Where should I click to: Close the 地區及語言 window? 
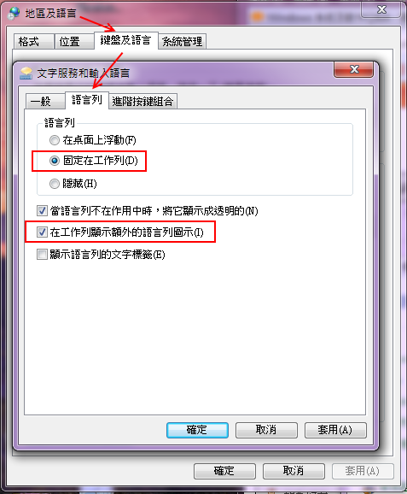coord(381,9)
